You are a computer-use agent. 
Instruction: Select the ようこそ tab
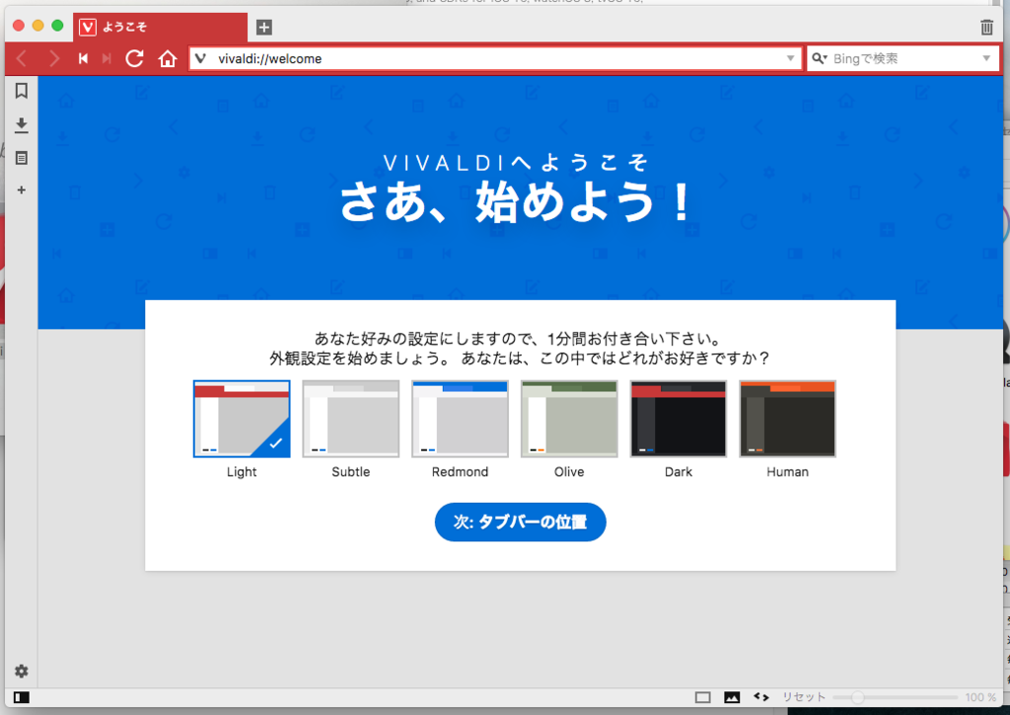(160, 27)
